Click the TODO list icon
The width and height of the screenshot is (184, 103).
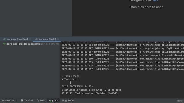tap(63, 100)
